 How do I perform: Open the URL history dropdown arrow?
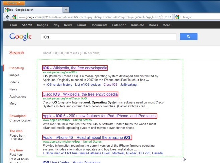pos(166,17)
